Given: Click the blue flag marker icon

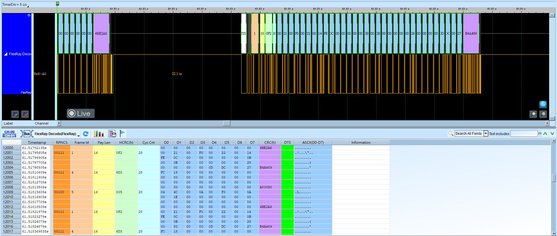Looking at the screenshot, I should pos(122,133).
